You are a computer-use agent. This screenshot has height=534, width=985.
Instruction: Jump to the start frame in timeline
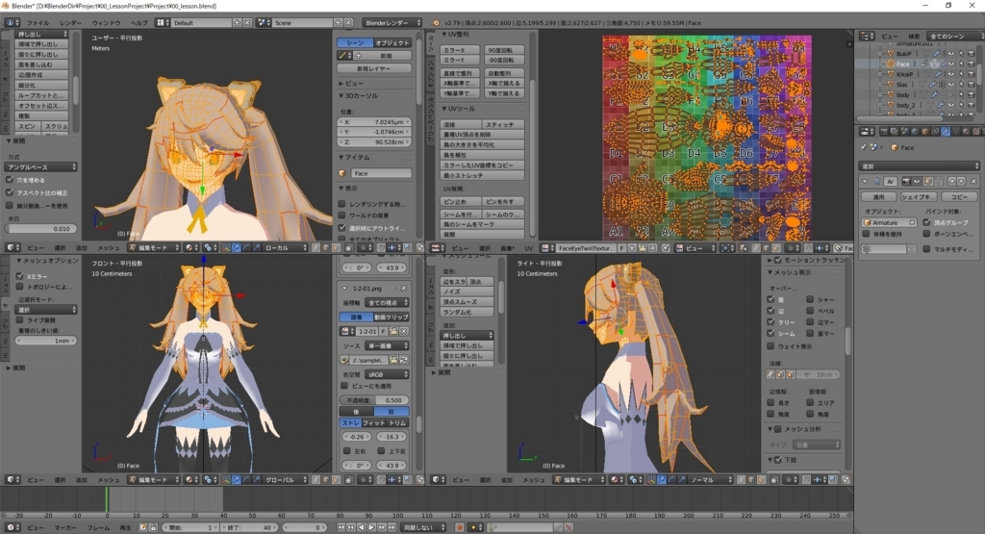click(x=341, y=527)
